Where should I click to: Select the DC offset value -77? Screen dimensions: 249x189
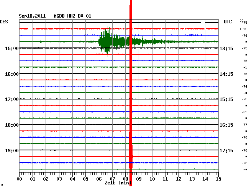click(x=244, y=125)
